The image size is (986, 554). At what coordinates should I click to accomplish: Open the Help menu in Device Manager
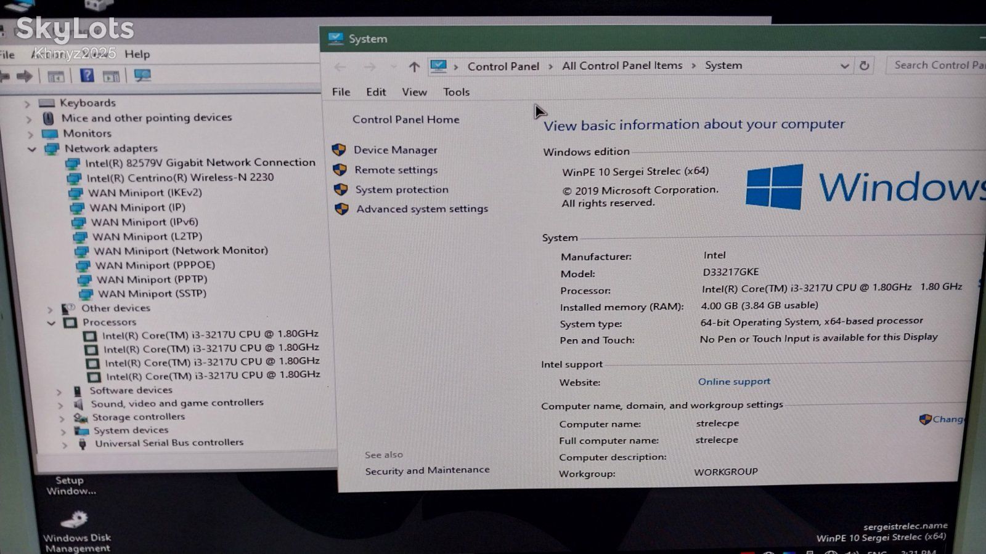tap(137, 54)
